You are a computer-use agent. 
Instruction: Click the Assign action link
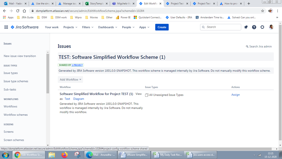coord(235,95)
